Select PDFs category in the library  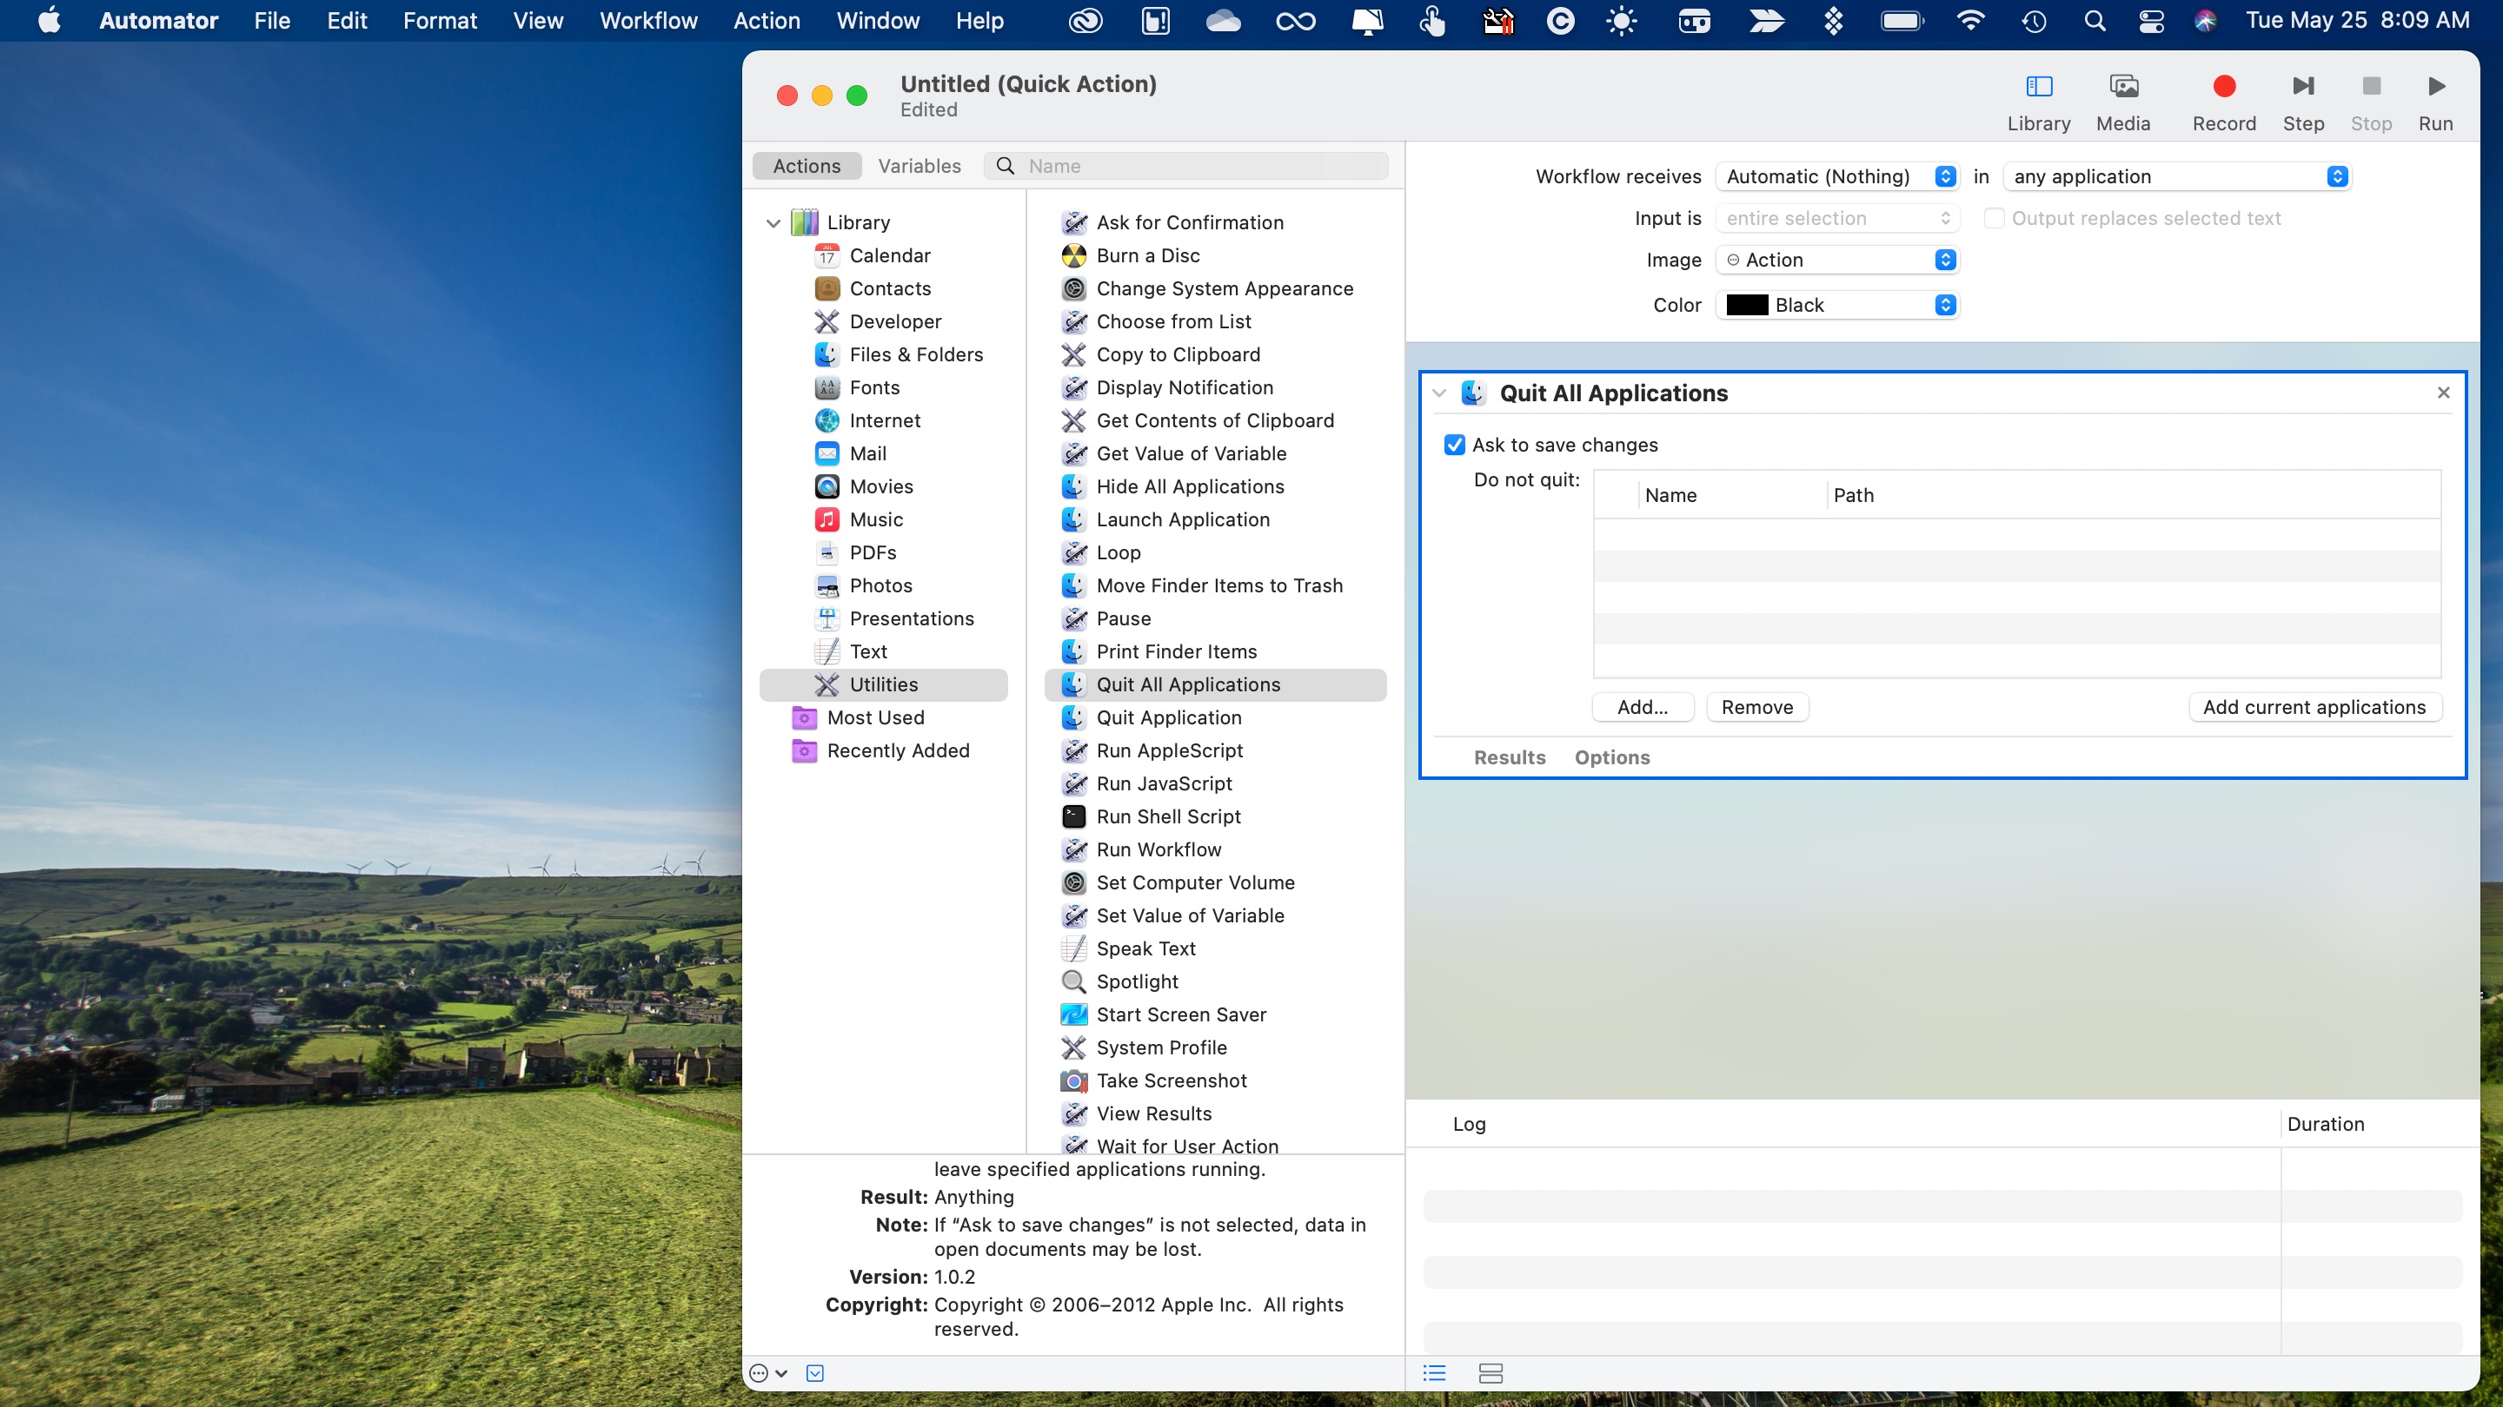[872, 552]
